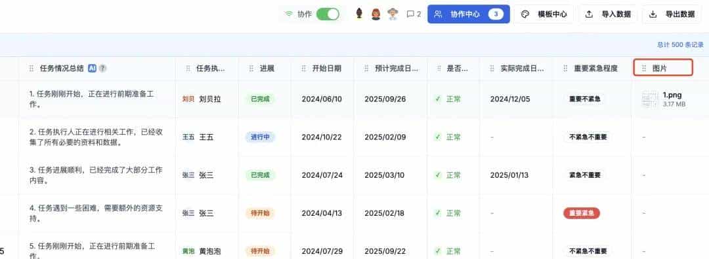The width and height of the screenshot is (709, 259).
Task: Toggle the 协作 collaboration switch
Action: 328,14
